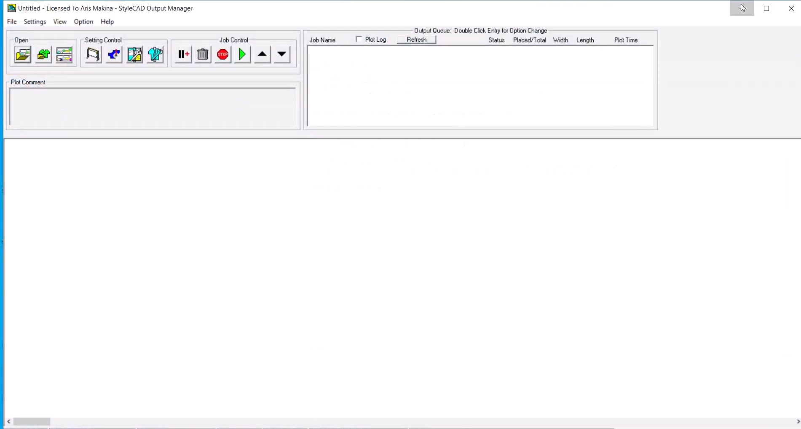This screenshot has width=801, height=429.
Task: Click the pause and add job icon
Action: click(183, 55)
